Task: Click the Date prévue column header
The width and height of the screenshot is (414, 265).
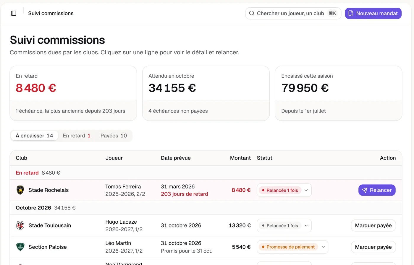Action: 176,158
